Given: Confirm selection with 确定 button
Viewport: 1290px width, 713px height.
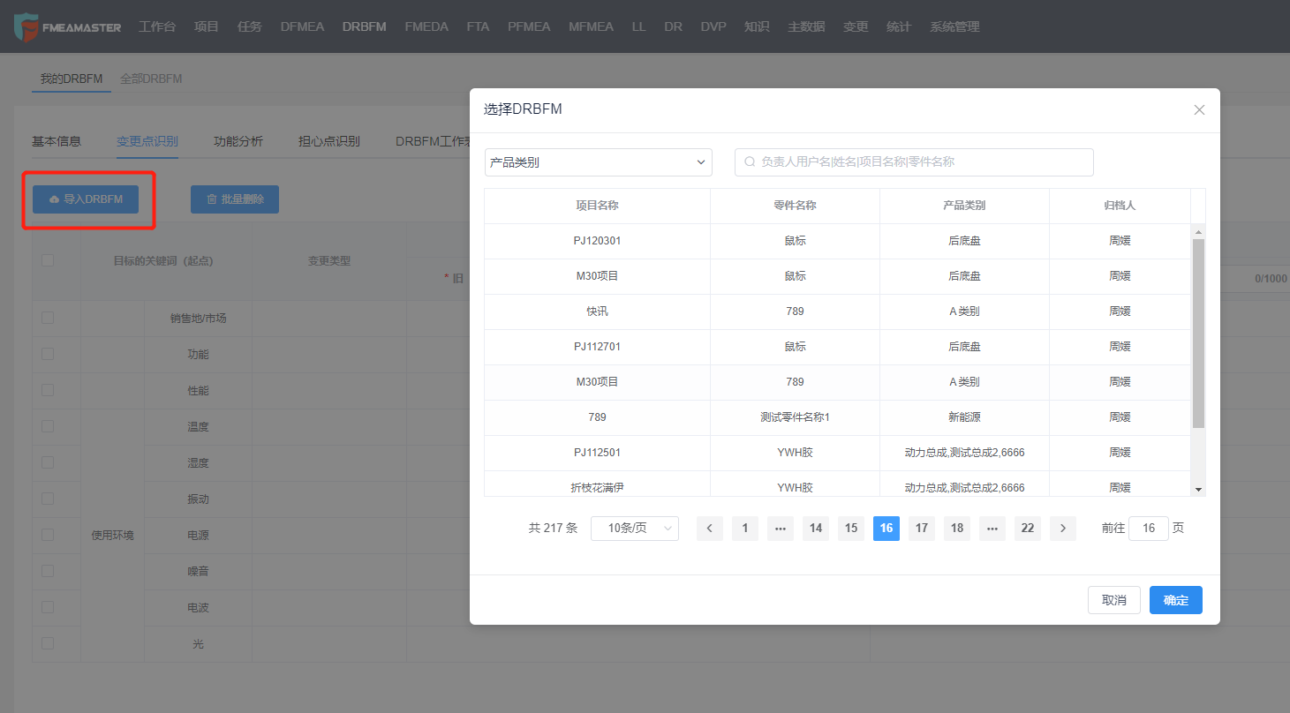Looking at the screenshot, I should pyautogui.click(x=1176, y=600).
